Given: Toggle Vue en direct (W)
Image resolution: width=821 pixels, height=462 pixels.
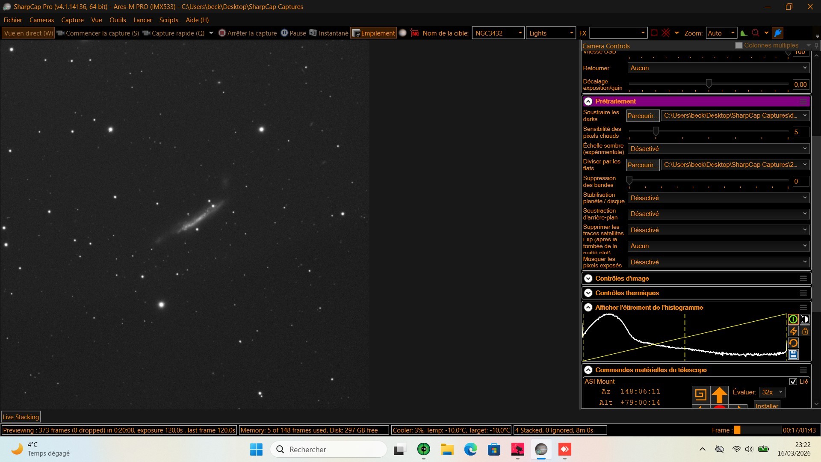Looking at the screenshot, I should (28, 33).
